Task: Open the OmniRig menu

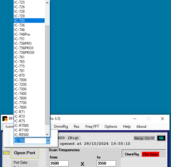Action: pyautogui.click(x=61, y=127)
